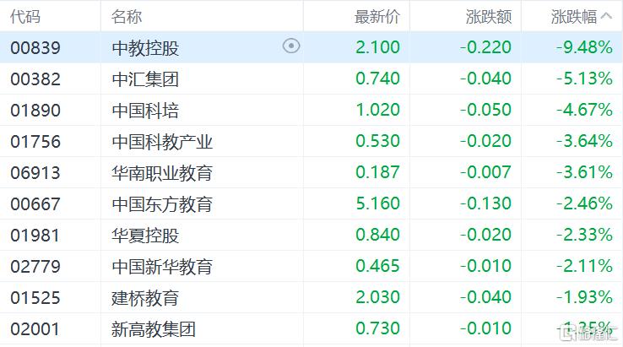Click latest price 0.740
623x347 pixels.
(x=377, y=79)
